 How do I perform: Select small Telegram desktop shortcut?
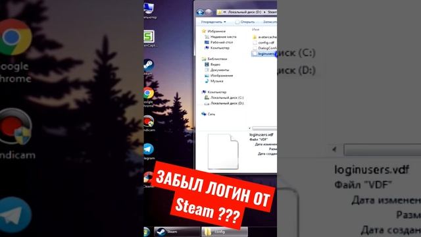pyautogui.click(x=149, y=151)
